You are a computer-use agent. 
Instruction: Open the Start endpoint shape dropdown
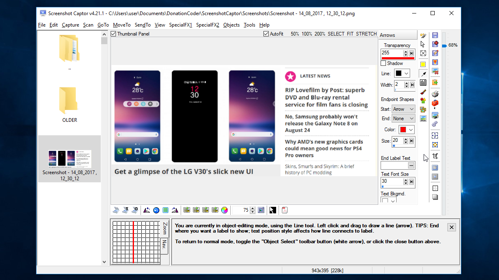(403, 109)
